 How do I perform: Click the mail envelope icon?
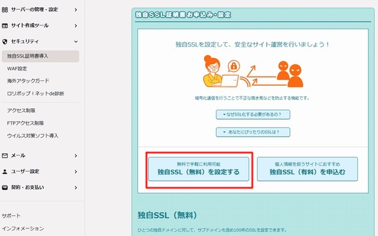pos(4,155)
